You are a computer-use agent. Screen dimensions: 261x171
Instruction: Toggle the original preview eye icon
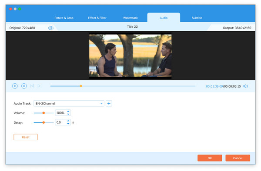click(x=51, y=28)
